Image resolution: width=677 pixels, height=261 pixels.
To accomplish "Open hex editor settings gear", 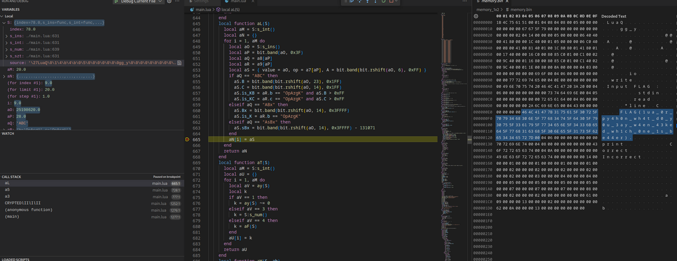I will pos(476,17).
